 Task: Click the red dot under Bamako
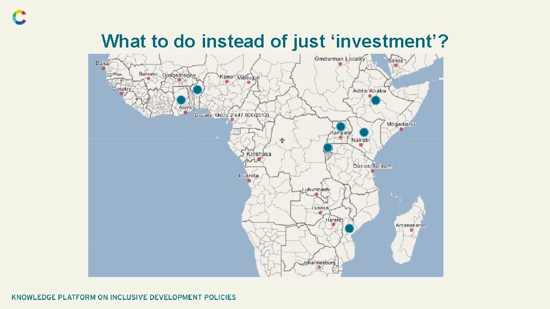tap(148, 78)
